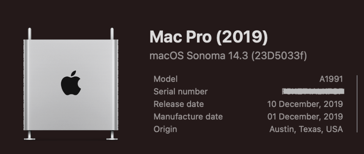Select the Release date label
Screen dimensions: 364x154
[178, 104]
